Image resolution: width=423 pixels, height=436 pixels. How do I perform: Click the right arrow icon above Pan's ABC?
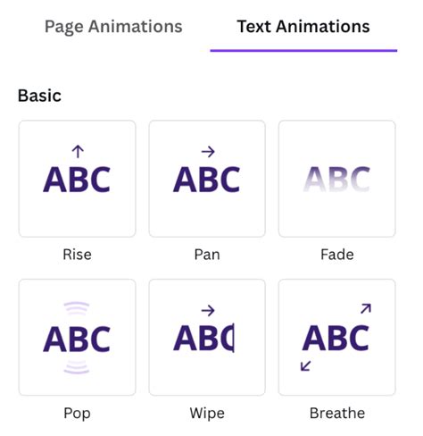[208, 152]
